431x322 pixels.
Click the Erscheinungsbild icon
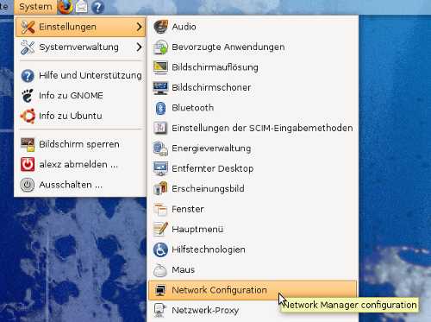(160, 189)
